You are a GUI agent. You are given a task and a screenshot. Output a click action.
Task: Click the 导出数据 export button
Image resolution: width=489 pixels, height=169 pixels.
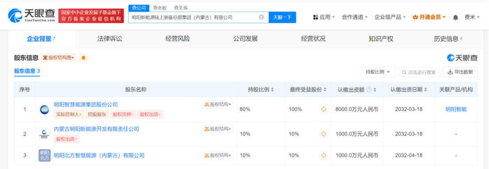[460, 72]
